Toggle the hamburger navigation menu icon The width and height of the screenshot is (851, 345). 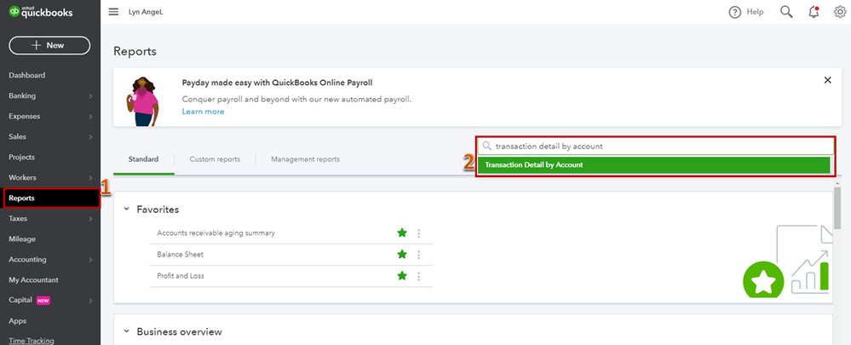click(113, 12)
